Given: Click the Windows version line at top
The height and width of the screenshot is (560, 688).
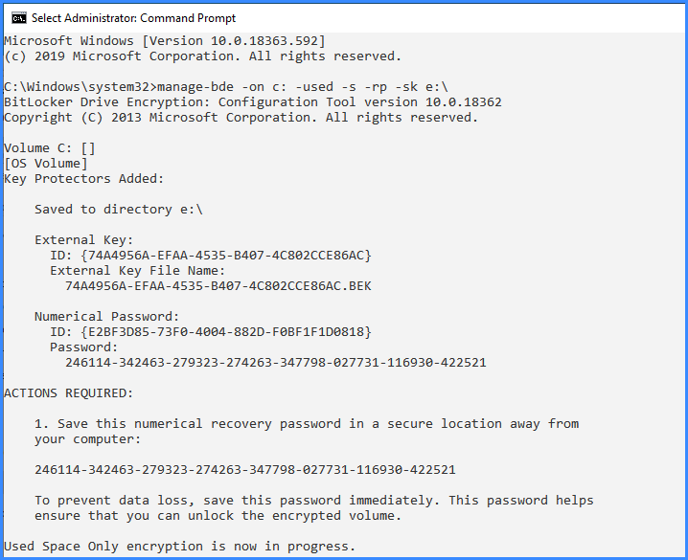Looking at the screenshot, I should 165,41.
